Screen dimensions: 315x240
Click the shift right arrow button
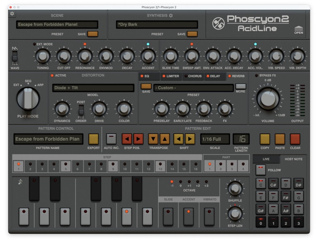coord(190,139)
